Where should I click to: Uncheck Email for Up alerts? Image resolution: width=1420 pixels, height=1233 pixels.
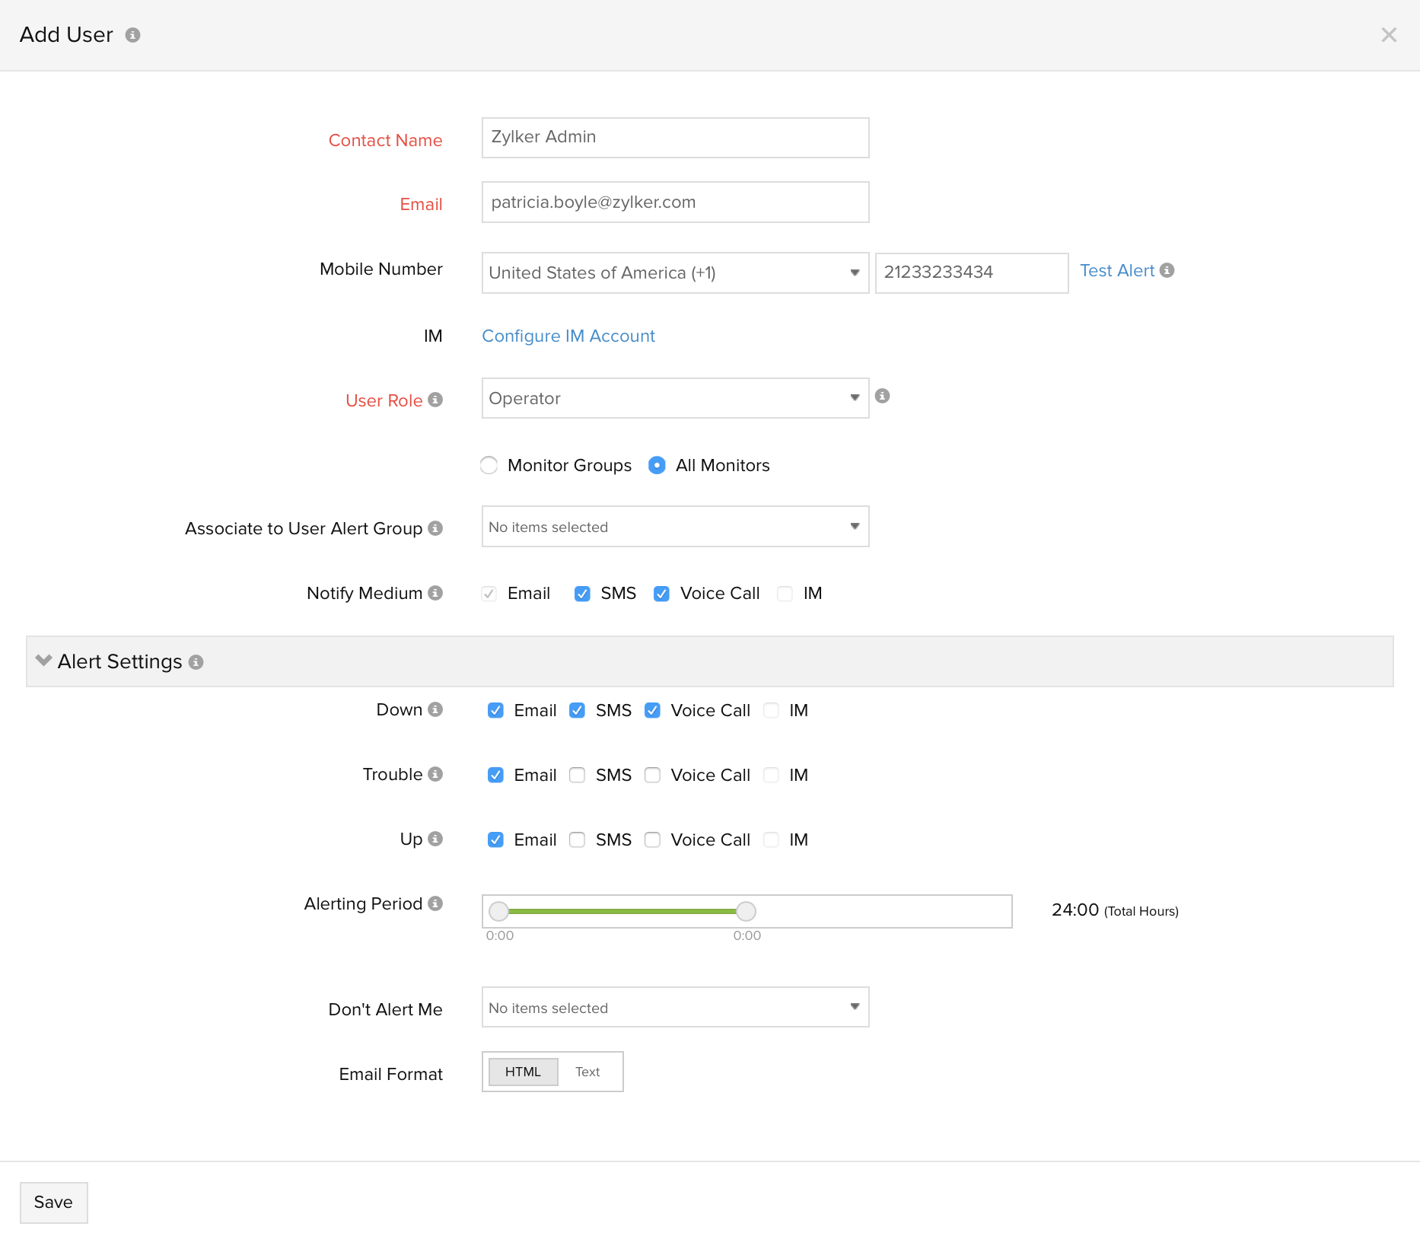495,840
